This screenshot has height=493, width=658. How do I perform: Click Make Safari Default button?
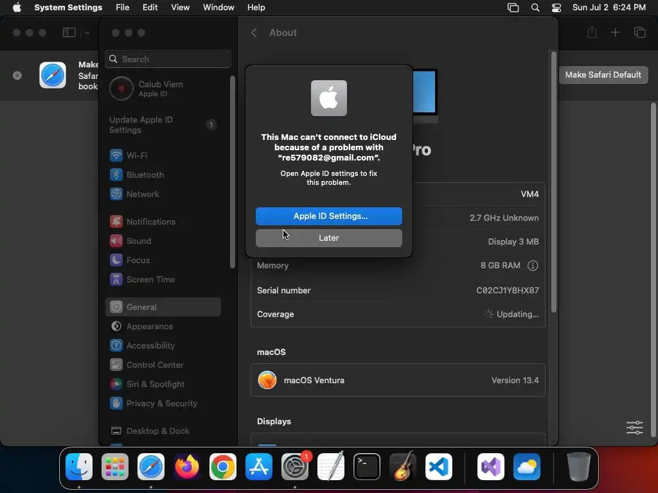tap(603, 75)
